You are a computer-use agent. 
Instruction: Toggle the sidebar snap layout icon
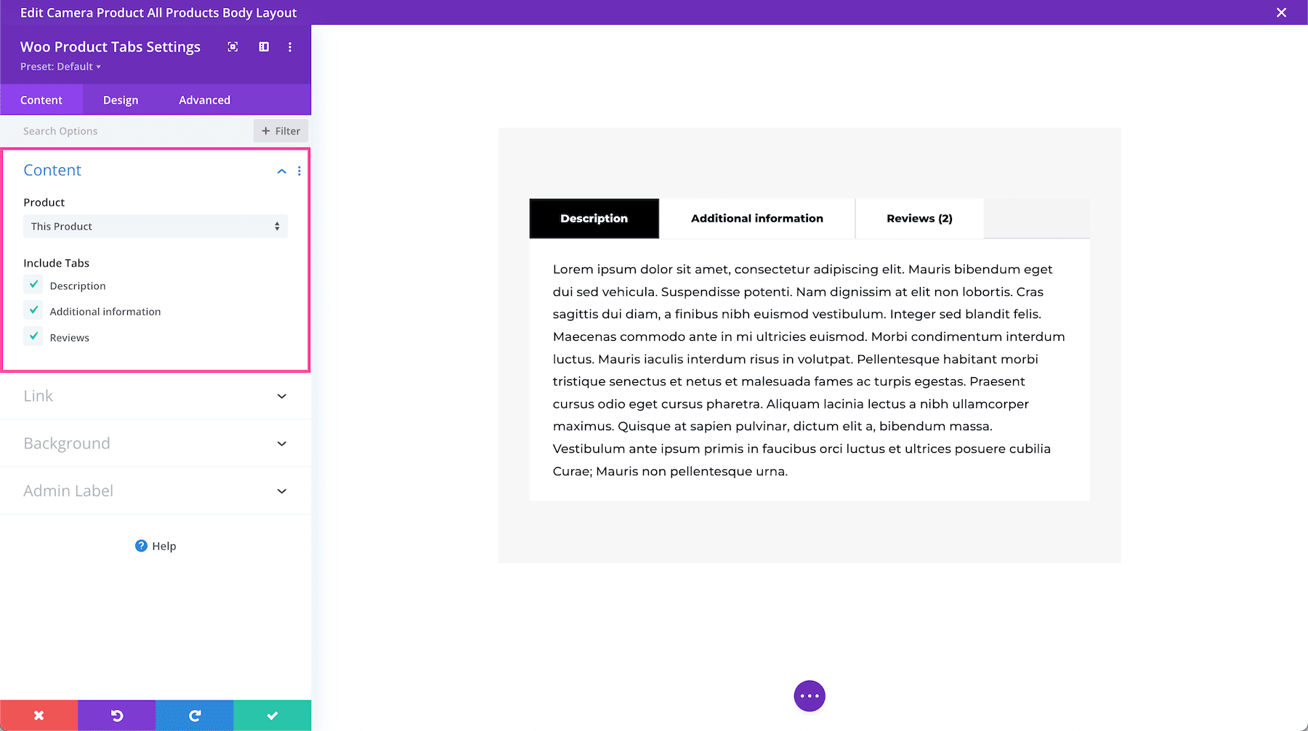tap(264, 47)
